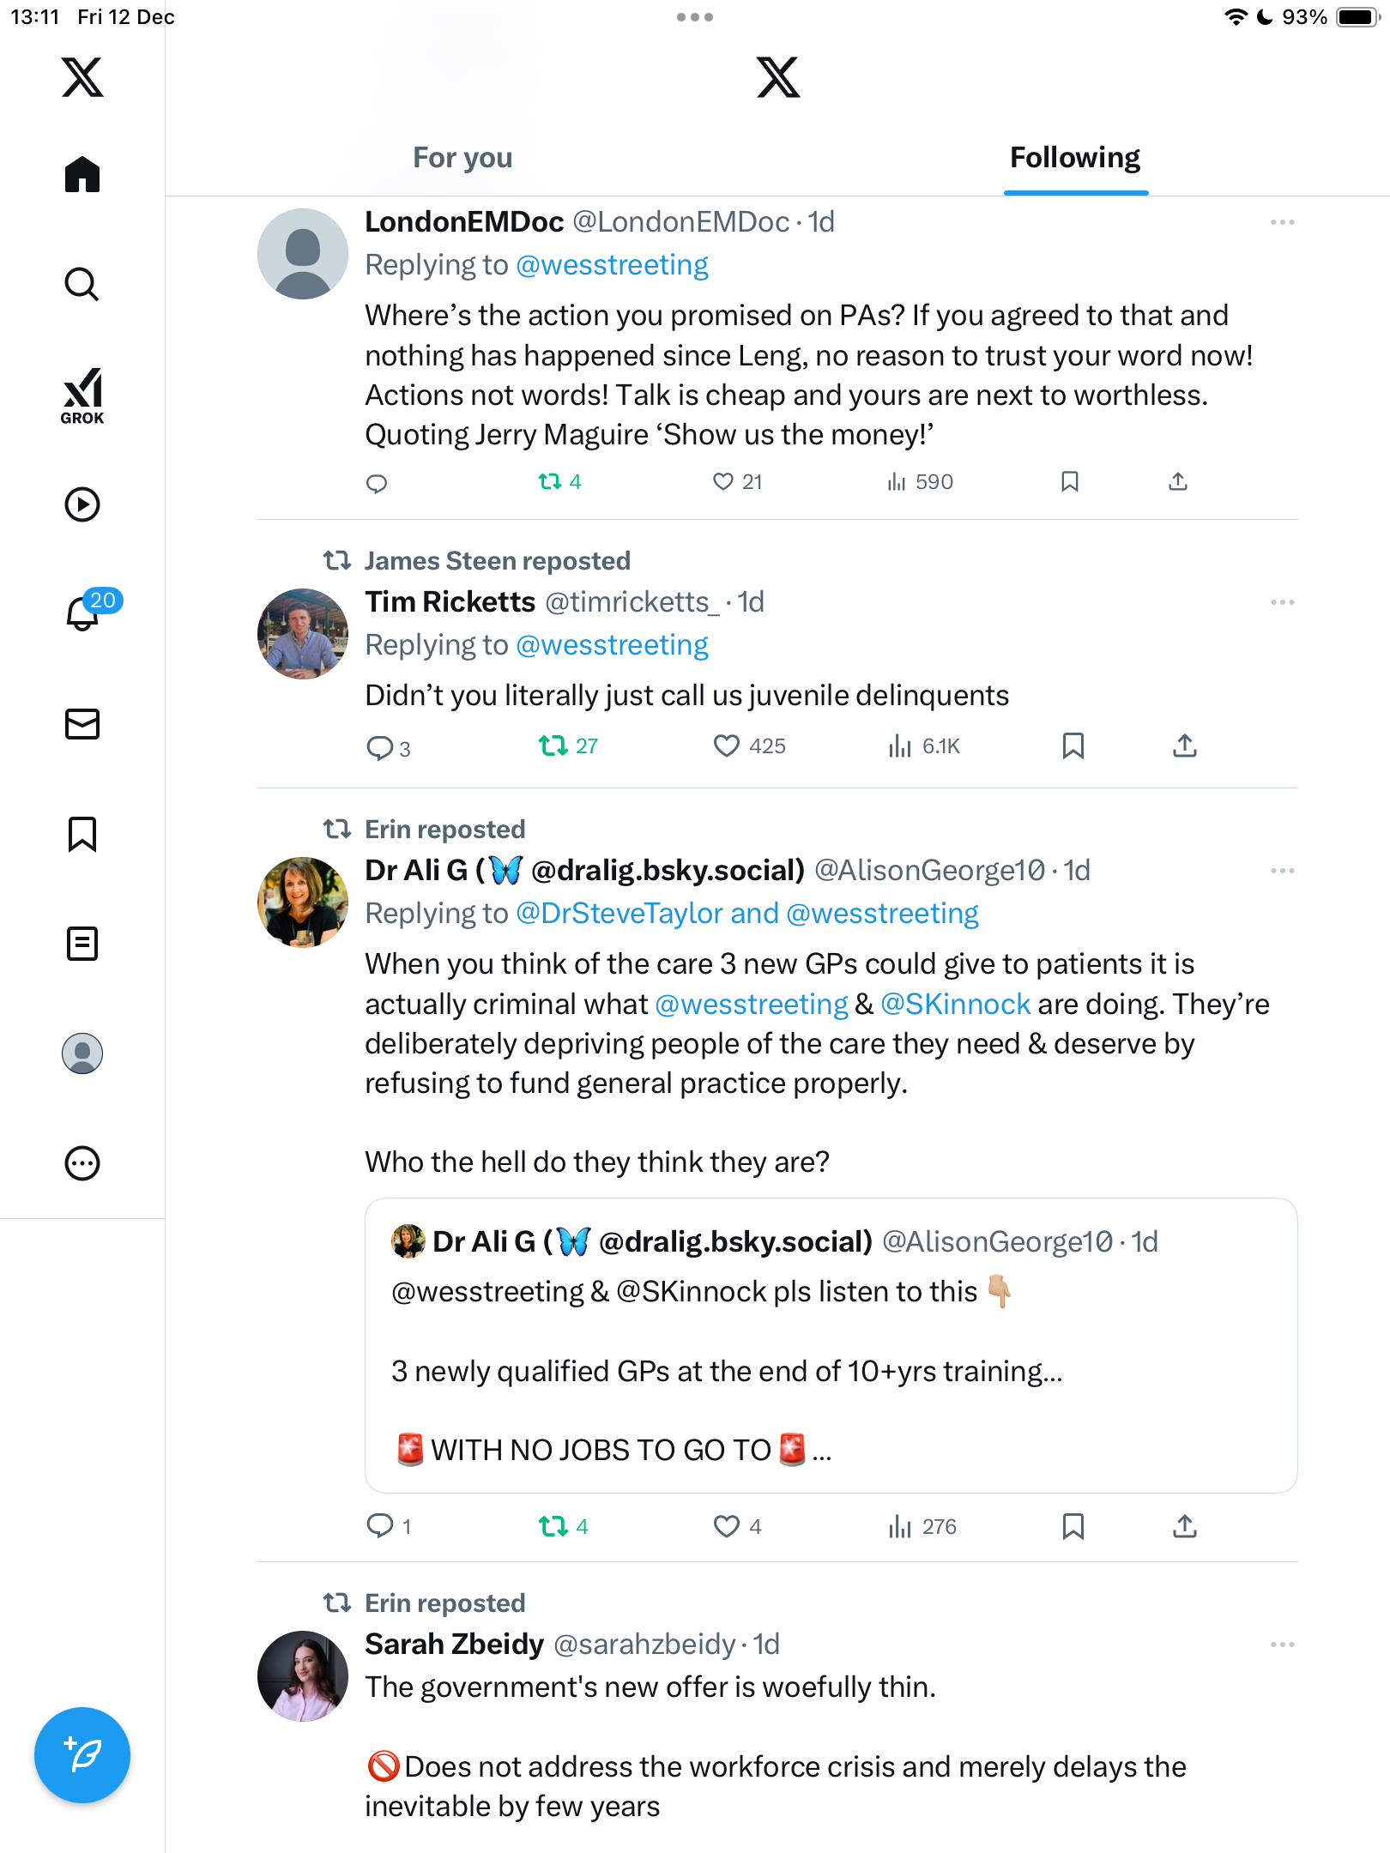Open the @SKinnock mention link
Viewport: 1390px width, 1853px height.
pos(955,1005)
